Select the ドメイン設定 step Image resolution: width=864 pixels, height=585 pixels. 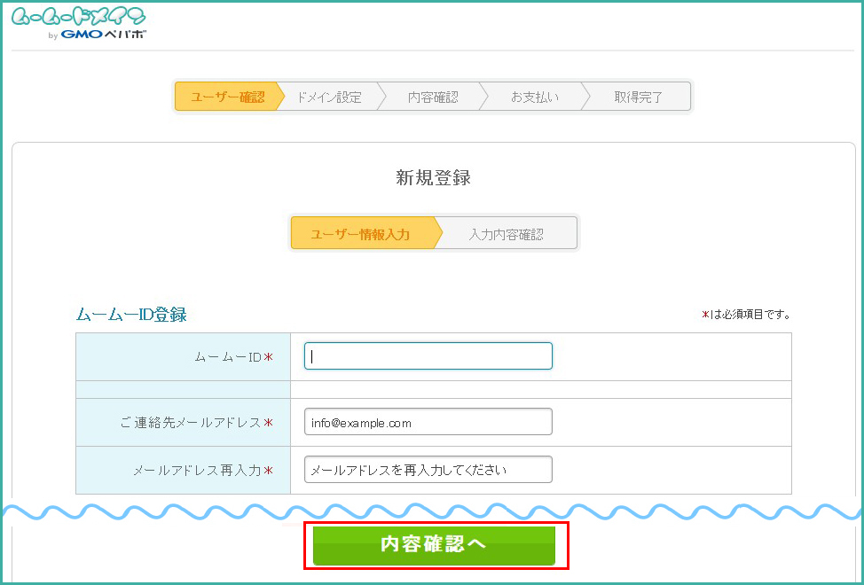329,97
